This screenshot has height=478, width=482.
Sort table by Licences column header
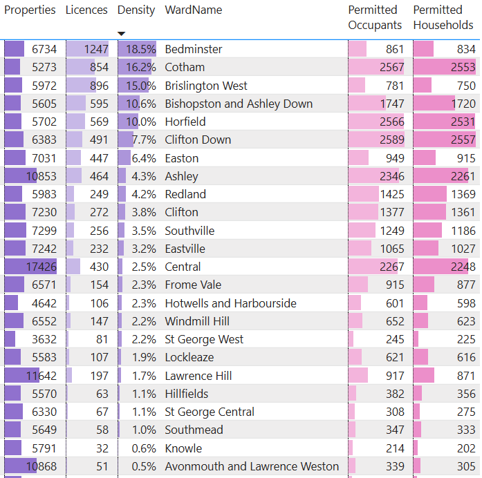point(86,10)
